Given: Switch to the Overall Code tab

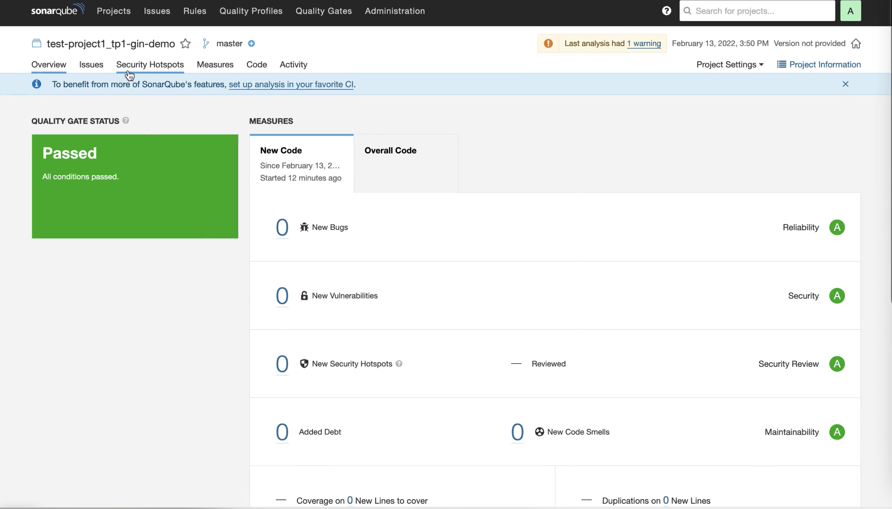Looking at the screenshot, I should (x=390, y=150).
